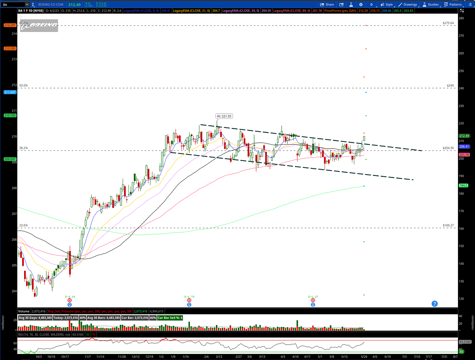Open the D timeframe selector

click(371, 5)
